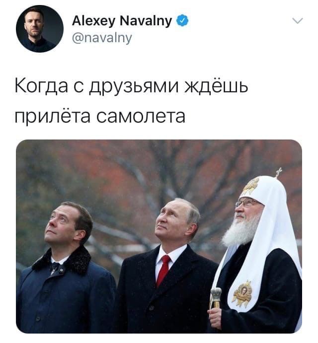This screenshot has height=343, width=318.
Task: Visit the @navalny handle link
Action: pyautogui.click(x=102, y=38)
